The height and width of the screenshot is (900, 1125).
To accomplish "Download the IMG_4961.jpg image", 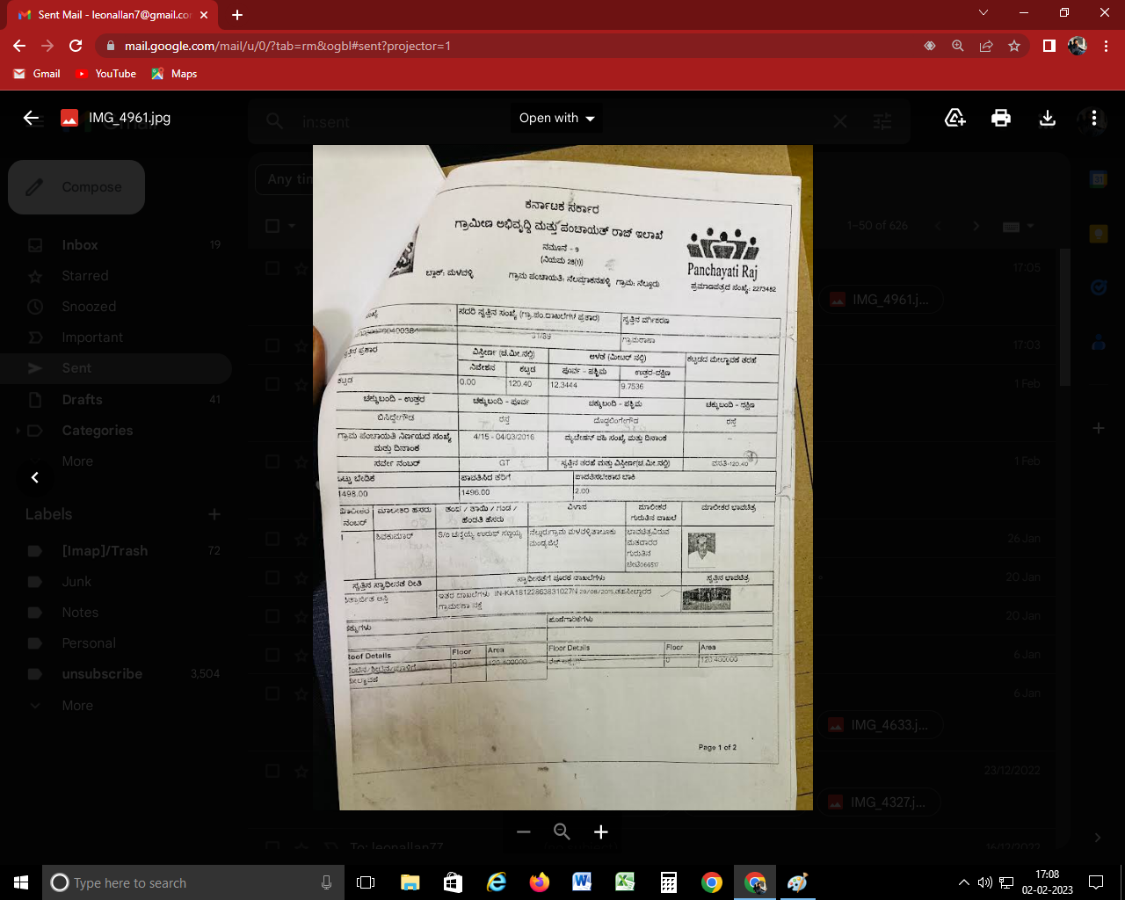I will (1048, 118).
